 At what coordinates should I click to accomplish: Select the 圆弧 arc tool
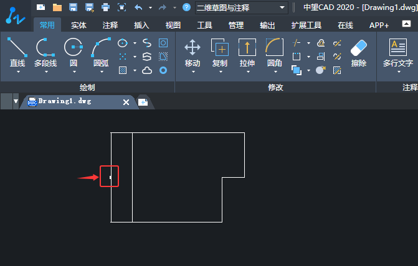pos(102,52)
